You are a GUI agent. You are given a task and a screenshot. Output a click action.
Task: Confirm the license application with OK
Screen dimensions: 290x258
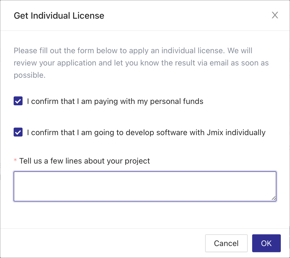266,243
